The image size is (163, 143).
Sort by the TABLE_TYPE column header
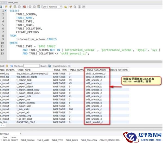tap(60, 70)
